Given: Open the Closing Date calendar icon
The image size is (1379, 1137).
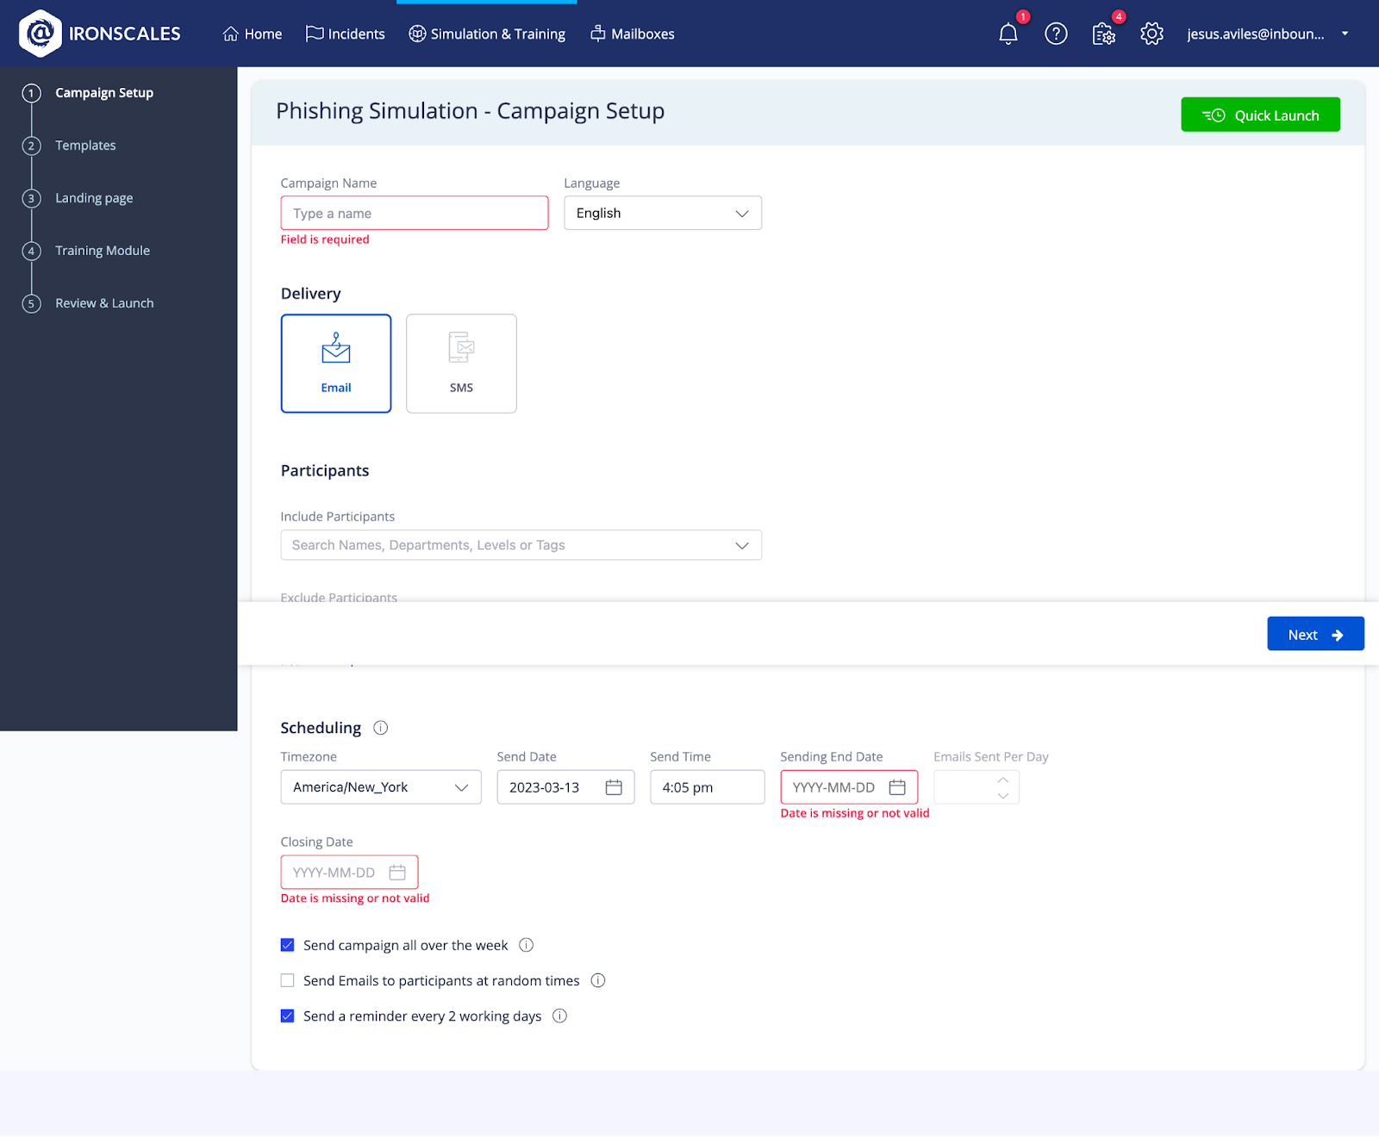Looking at the screenshot, I should point(397,873).
